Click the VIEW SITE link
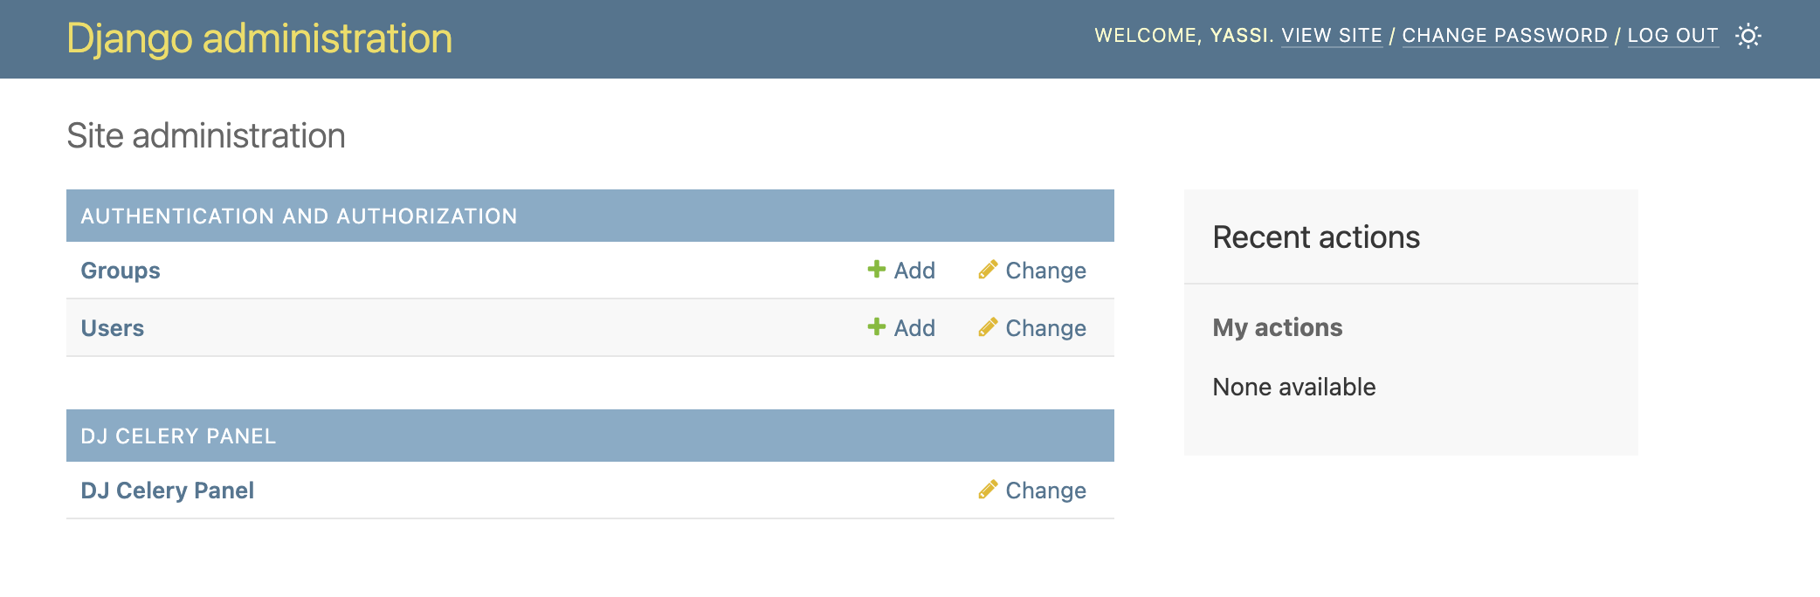 pos(1332,36)
